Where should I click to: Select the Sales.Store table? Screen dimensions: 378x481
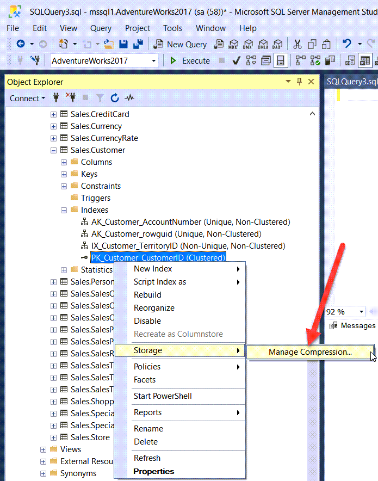(90, 437)
